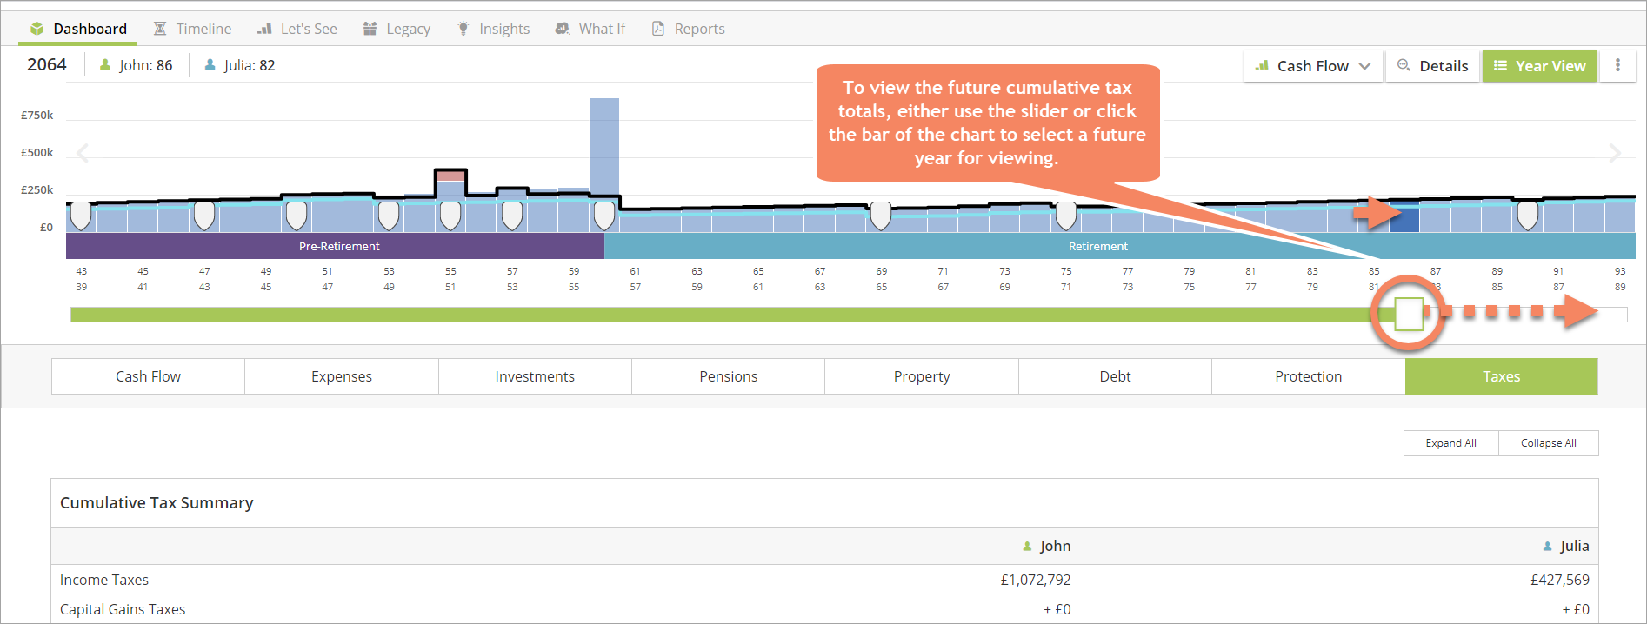1647x624 pixels.
Task: Click the right chart navigation arrow
Action: pyautogui.click(x=1615, y=154)
